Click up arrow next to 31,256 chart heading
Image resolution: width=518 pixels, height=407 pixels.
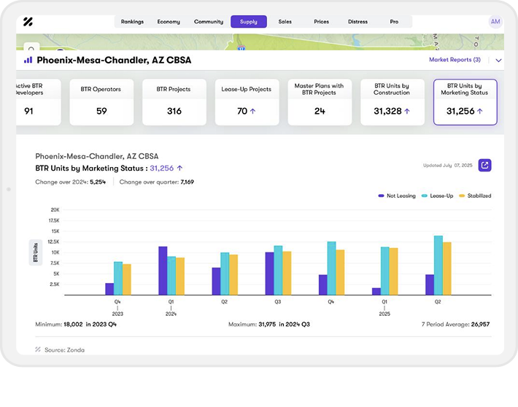(x=179, y=168)
